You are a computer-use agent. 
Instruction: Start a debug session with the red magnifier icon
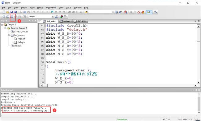[x=126, y=12]
